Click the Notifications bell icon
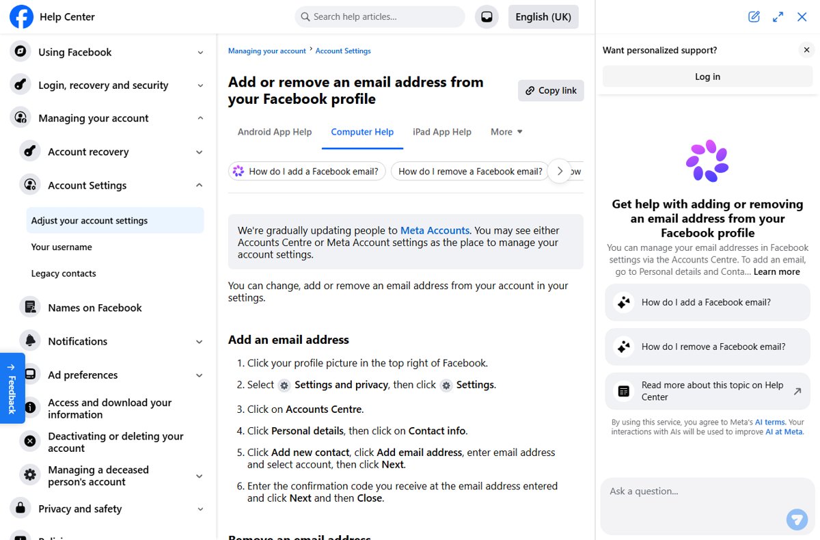This screenshot has width=820, height=540. (x=30, y=341)
